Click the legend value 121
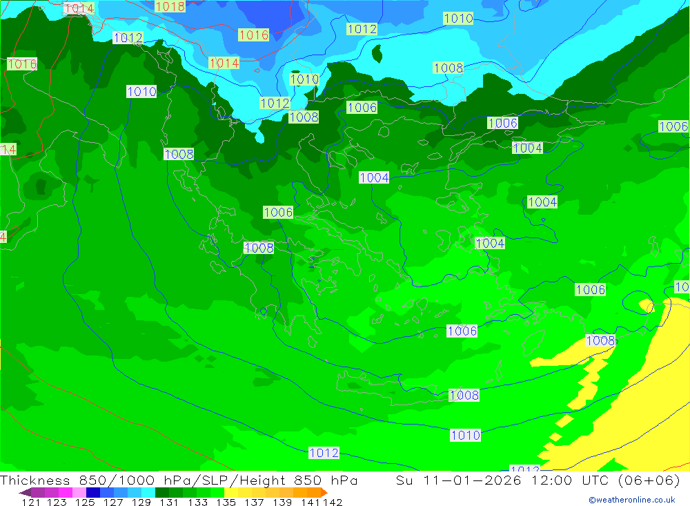690x506 pixels. coord(31,502)
